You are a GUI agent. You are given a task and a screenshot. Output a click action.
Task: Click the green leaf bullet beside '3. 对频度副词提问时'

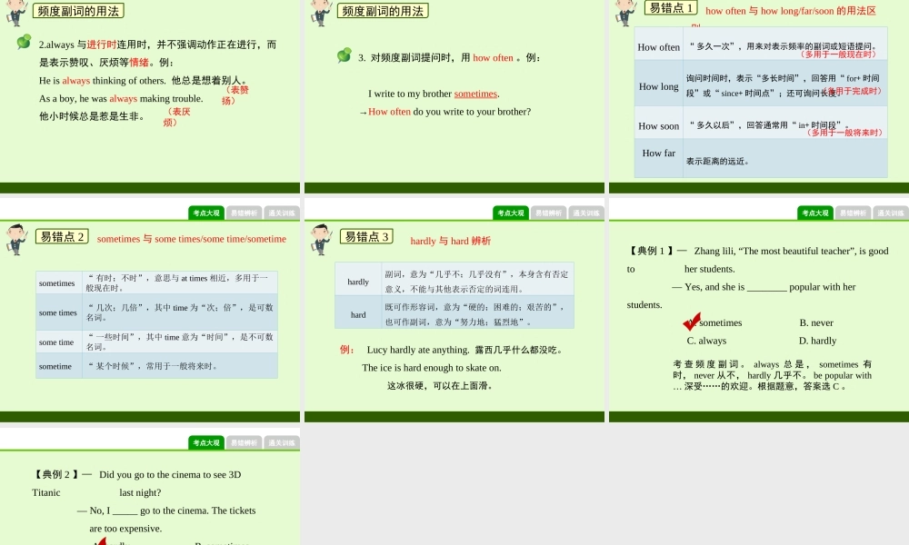[x=344, y=55]
